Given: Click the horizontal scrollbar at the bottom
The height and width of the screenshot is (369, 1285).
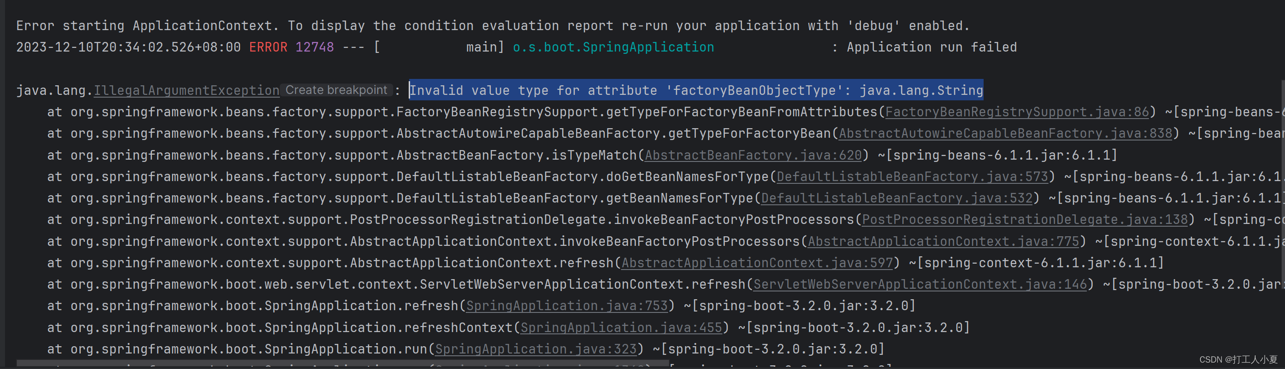Looking at the screenshot, I should [342, 364].
